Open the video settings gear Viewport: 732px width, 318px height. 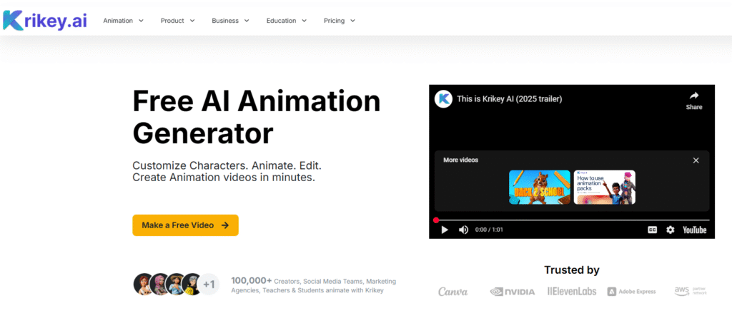tap(671, 230)
